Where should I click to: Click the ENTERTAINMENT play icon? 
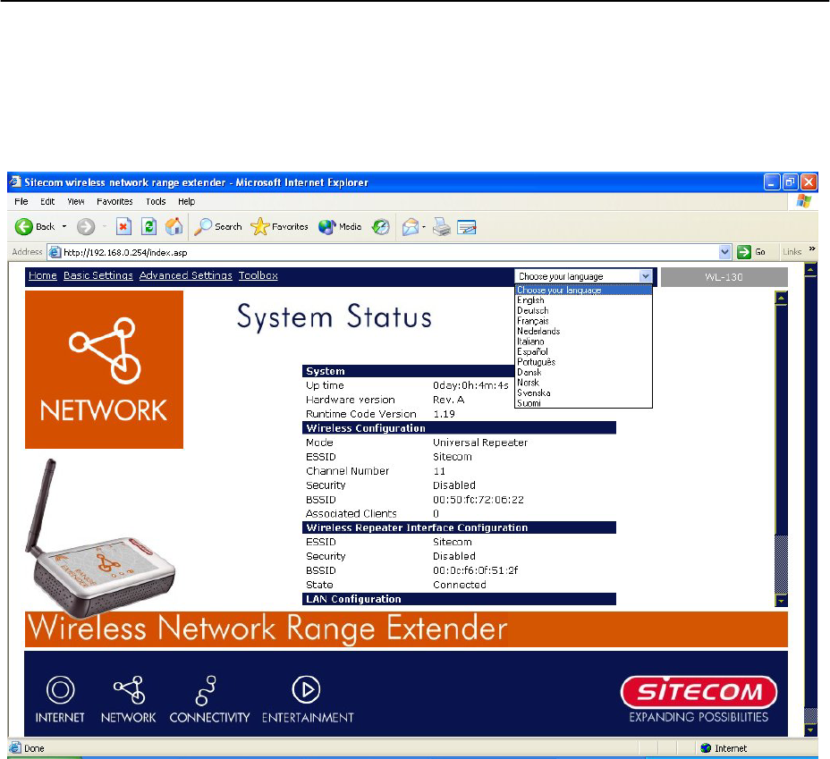pos(306,689)
